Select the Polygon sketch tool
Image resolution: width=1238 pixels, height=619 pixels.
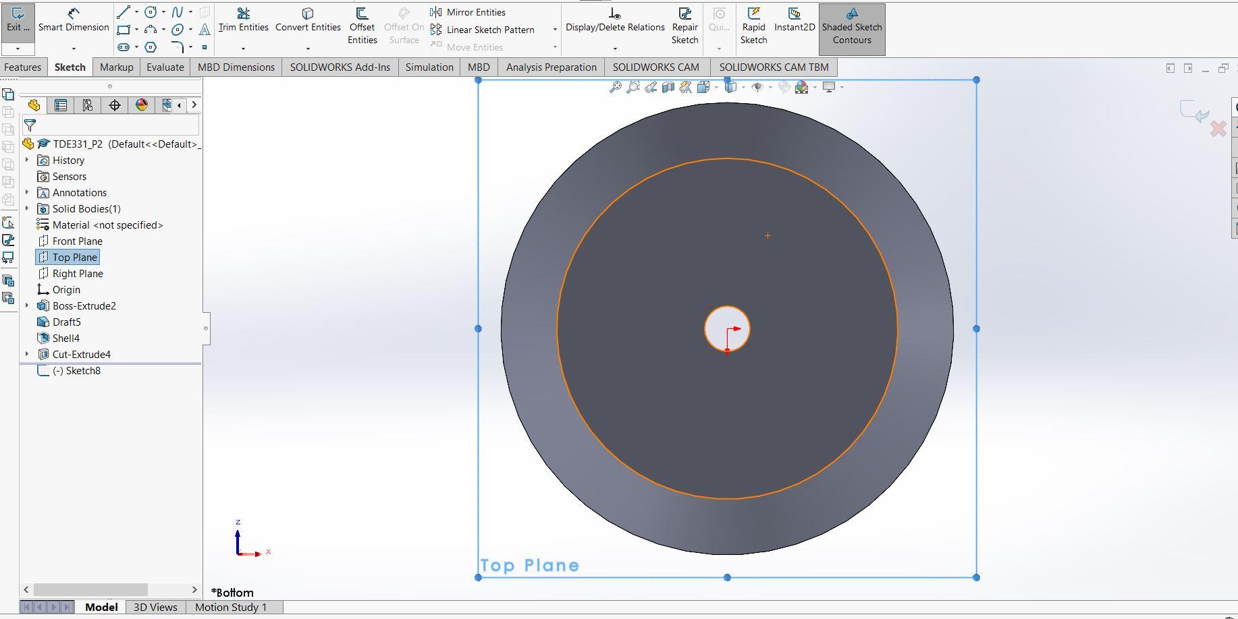[151, 47]
